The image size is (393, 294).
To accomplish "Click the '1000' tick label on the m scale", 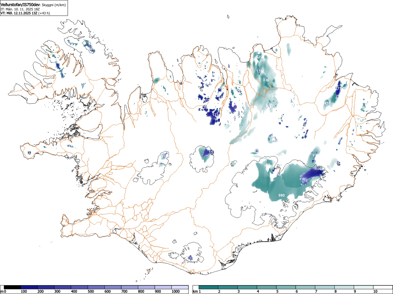I will point(175,292).
